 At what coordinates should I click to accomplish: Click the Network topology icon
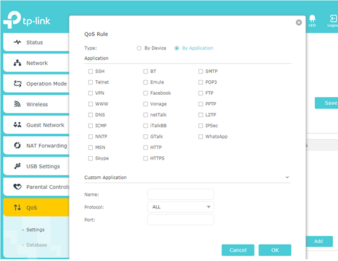18,63
